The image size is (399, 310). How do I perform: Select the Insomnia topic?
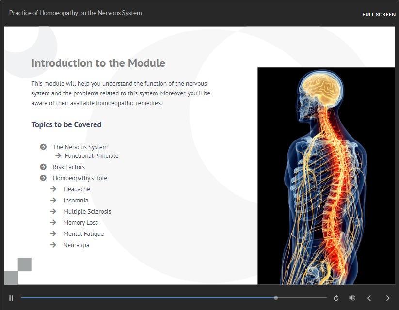76,201
